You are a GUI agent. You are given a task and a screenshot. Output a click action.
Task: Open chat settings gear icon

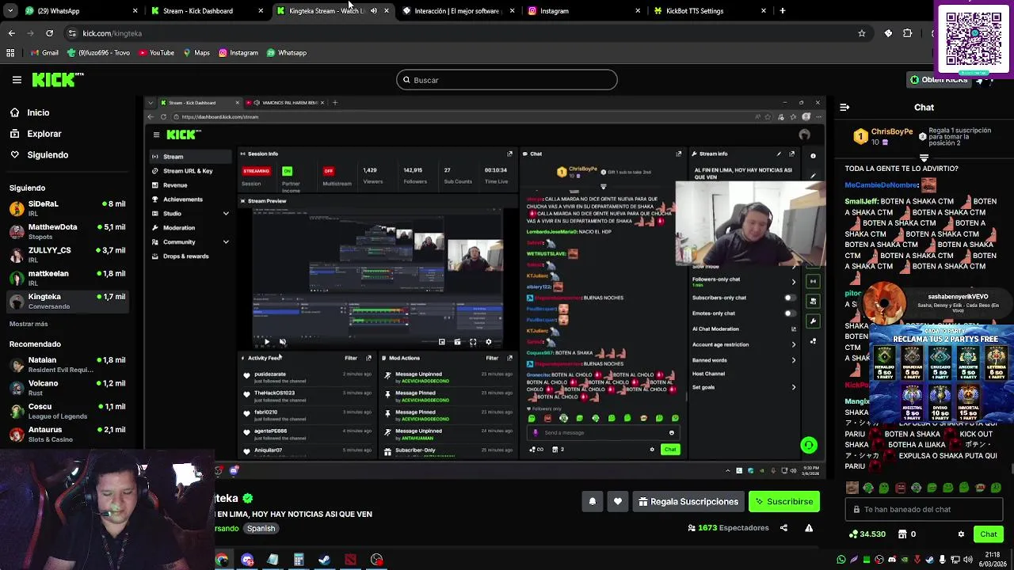(x=961, y=534)
